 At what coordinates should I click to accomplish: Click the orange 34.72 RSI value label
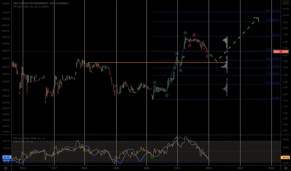tap(286, 158)
